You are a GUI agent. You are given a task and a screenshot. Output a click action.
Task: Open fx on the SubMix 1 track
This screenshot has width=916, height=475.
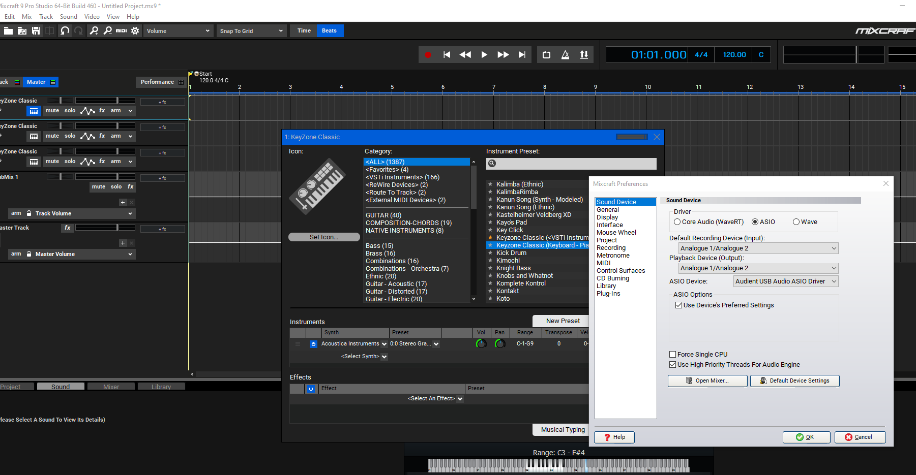[x=131, y=187]
